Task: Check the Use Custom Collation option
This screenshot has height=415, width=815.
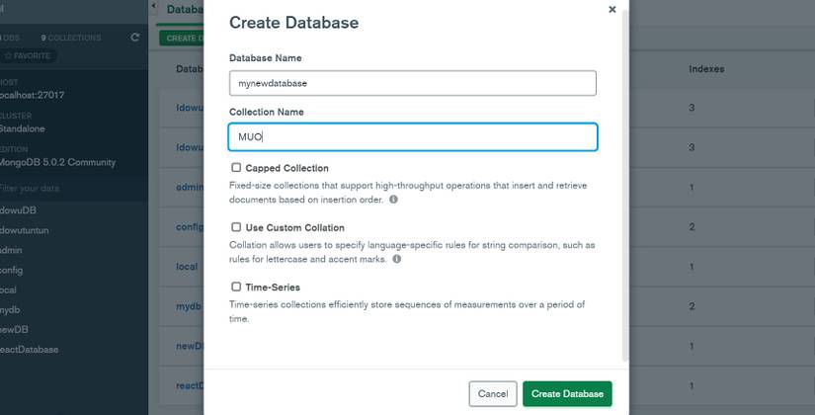Action: click(x=236, y=227)
